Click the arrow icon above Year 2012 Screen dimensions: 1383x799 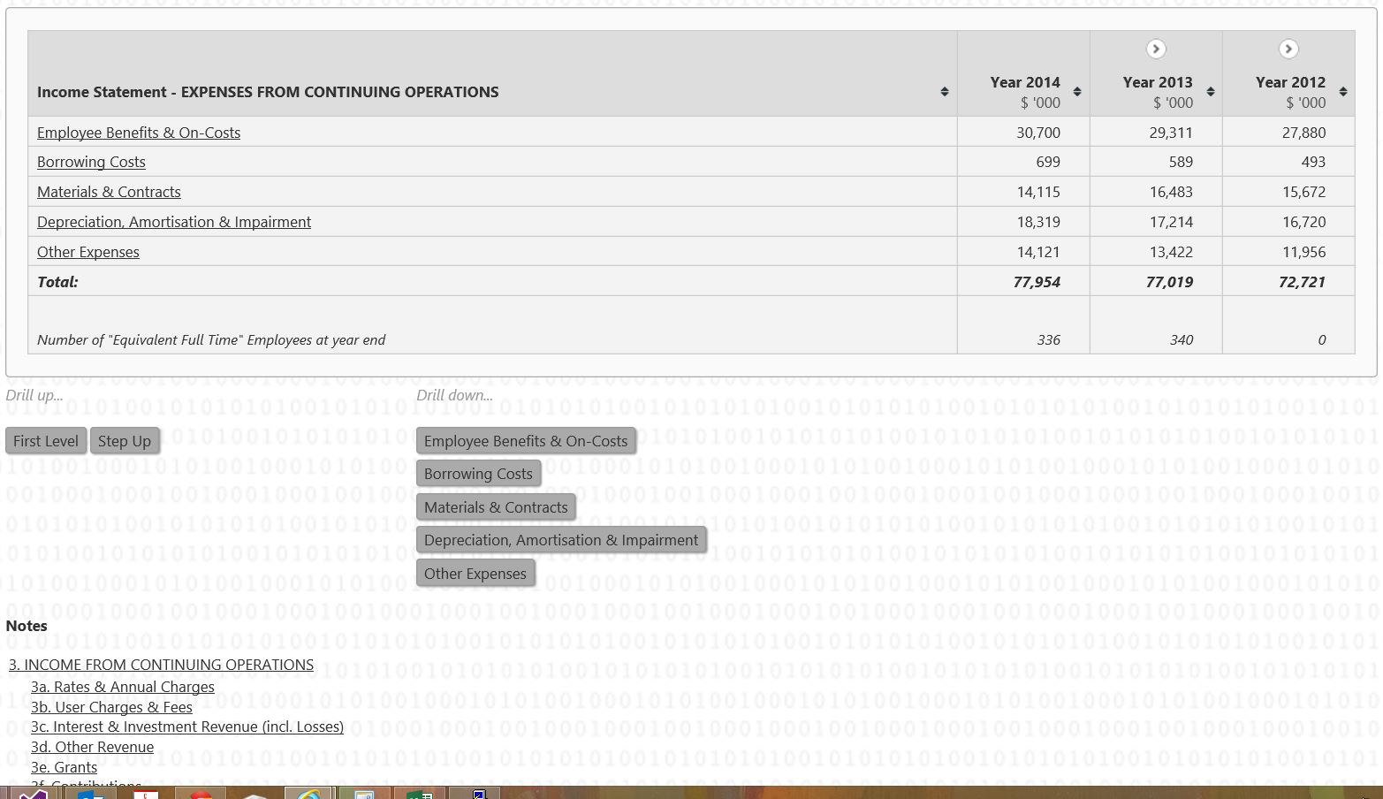pos(1288,49)
